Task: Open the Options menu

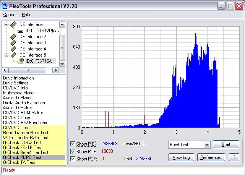Action: (x=10, y=15)
